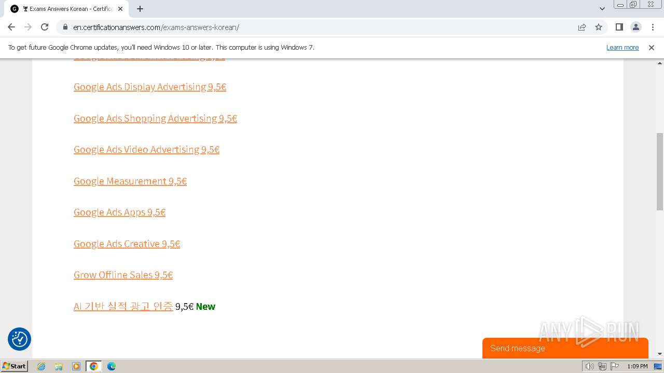Open Chrome three-dot menu
The width and height of the screenshot is (664, 373).
click(652, 27)
